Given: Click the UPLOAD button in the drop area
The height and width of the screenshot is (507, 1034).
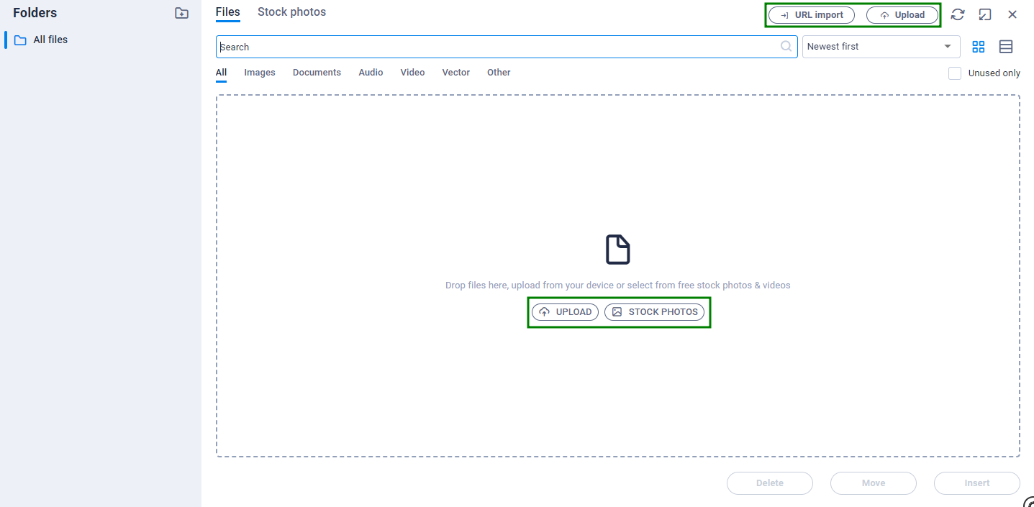Looking at the screenshot, I should pyautogui.click(x=565, y=312).
